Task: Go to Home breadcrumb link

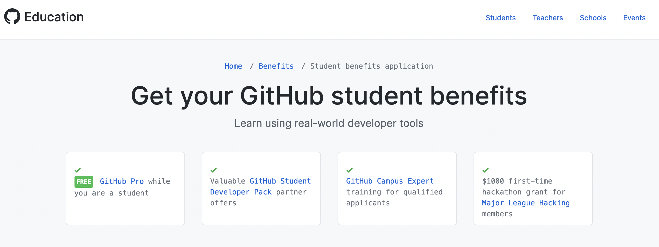Action: pyautogui.click(x=233, y=66)
